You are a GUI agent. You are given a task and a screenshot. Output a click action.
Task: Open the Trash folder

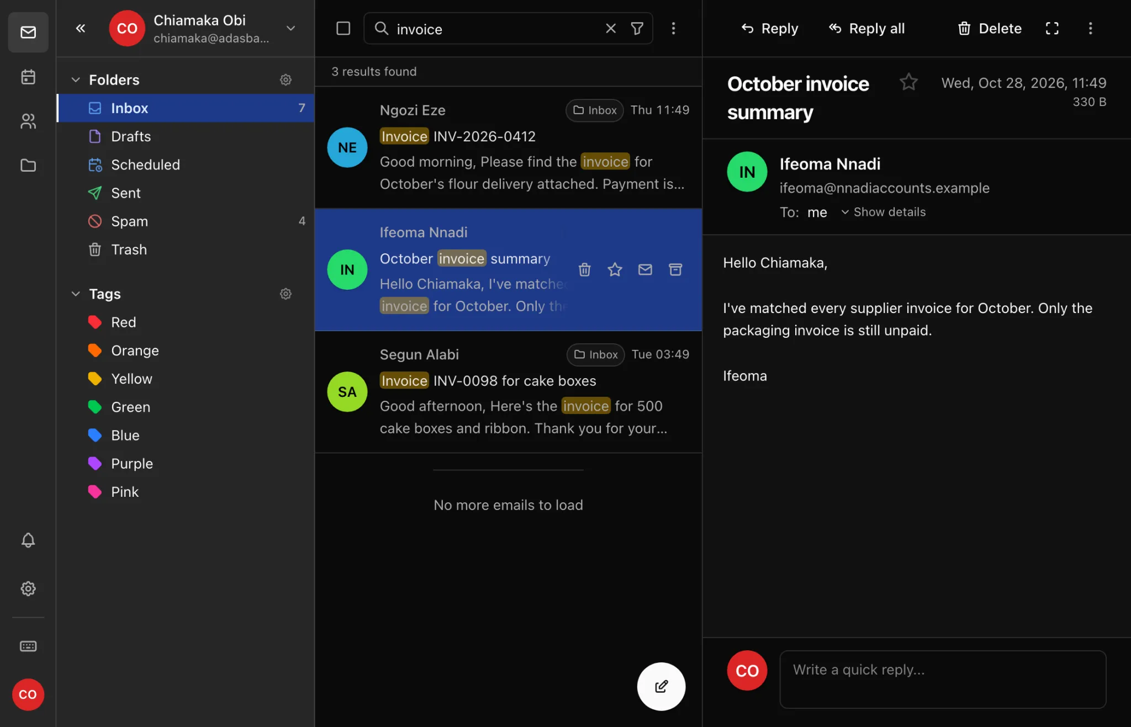point(186,250)
